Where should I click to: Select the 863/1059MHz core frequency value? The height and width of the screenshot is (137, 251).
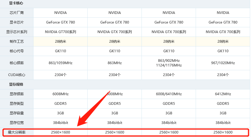[x=61, y=63]
